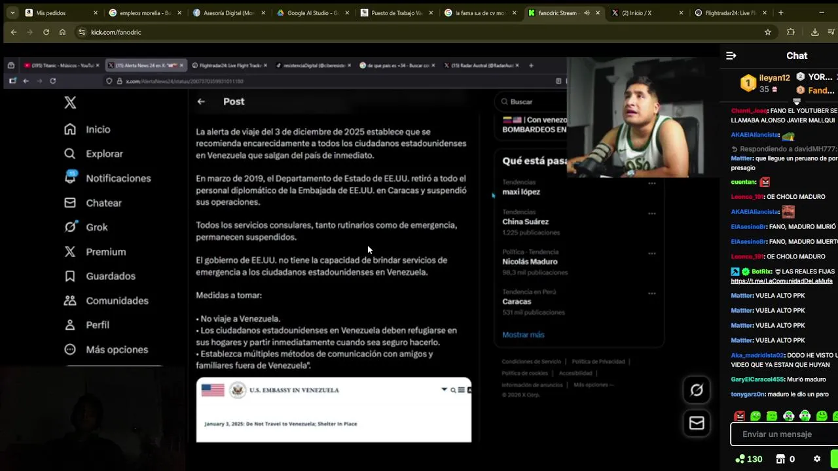
Task: Open the Premium X icon in sidebar
Action: click(70, 252)
